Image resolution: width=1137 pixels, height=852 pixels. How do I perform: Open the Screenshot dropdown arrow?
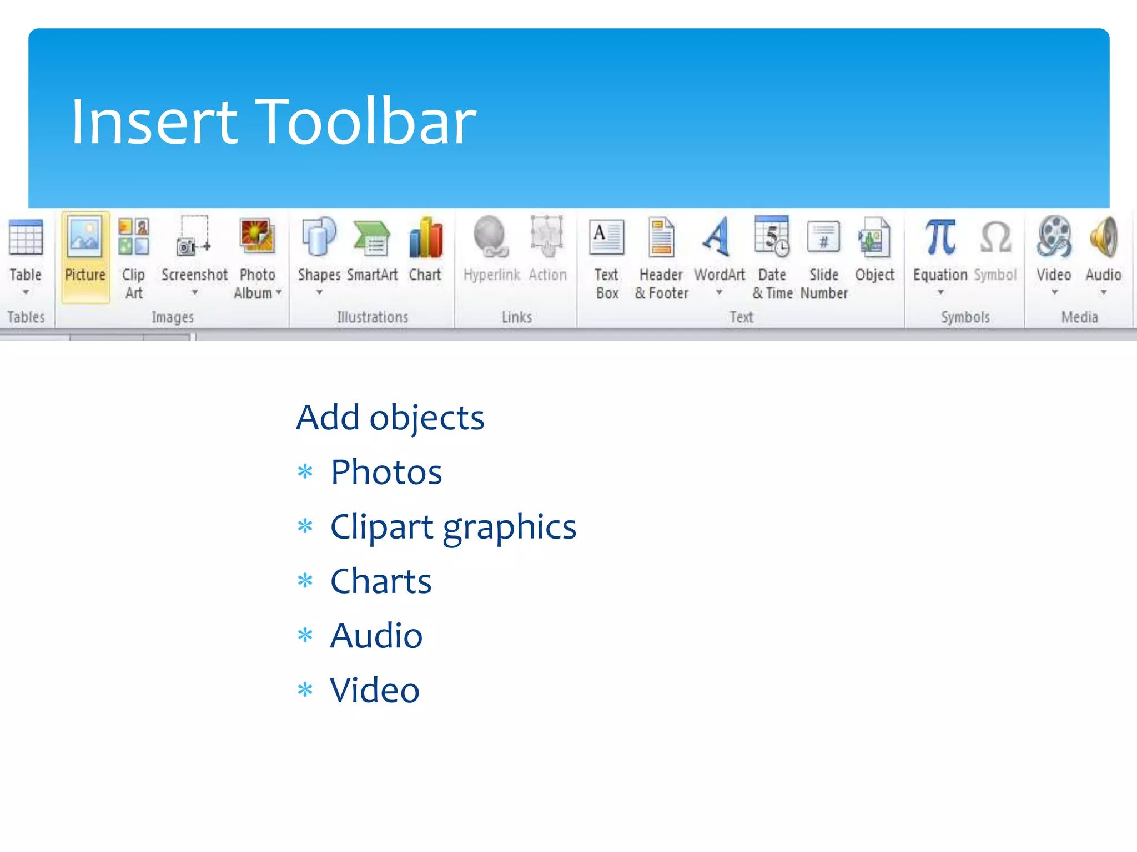(x=195, y=292)
